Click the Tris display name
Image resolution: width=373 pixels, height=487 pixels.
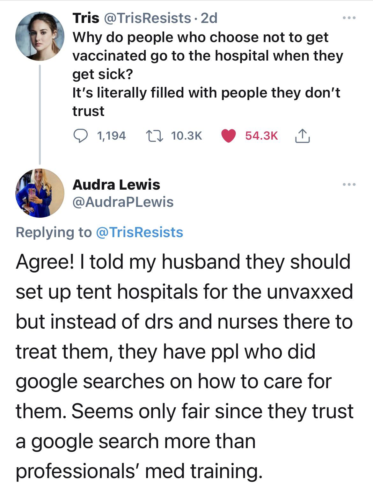(x=86, y=18)
